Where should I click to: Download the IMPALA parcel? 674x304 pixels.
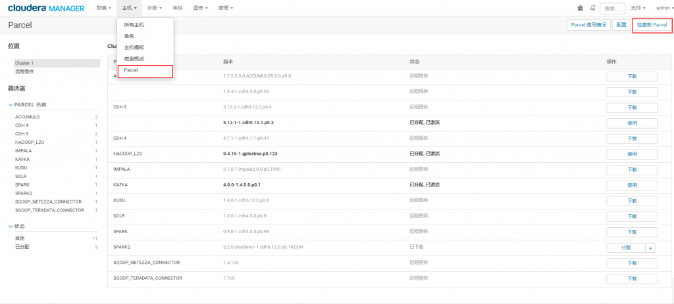[x=632, y=170]
